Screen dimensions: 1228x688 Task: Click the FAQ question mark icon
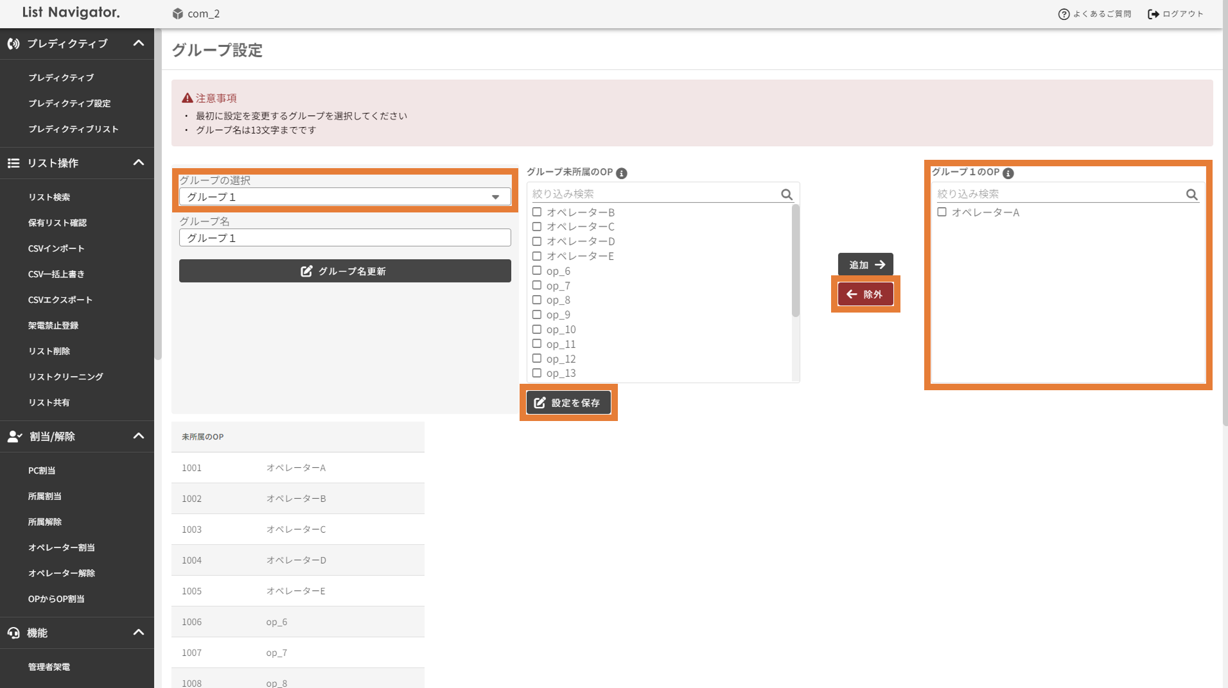[x=1064, y=14]
